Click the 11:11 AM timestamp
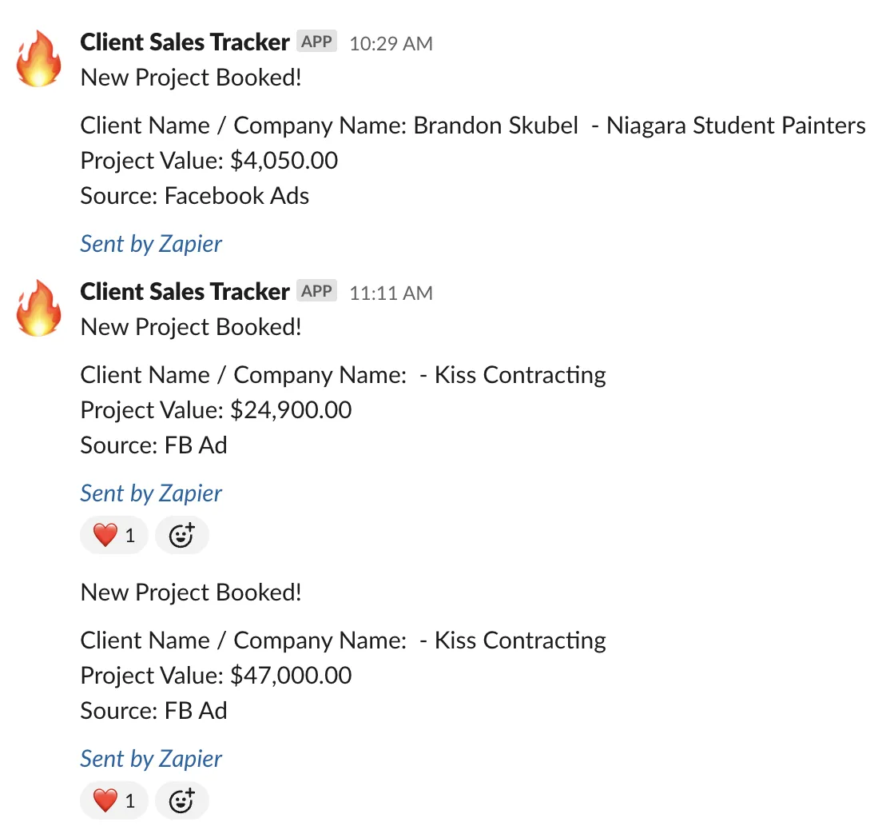Image resolution: width=882 pixels, height=830 pixels. point(391,293)
